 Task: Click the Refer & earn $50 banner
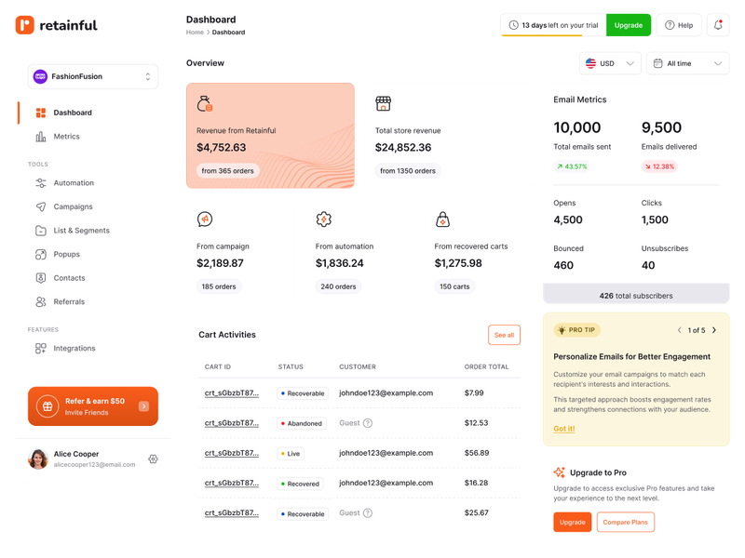point(93,406)
